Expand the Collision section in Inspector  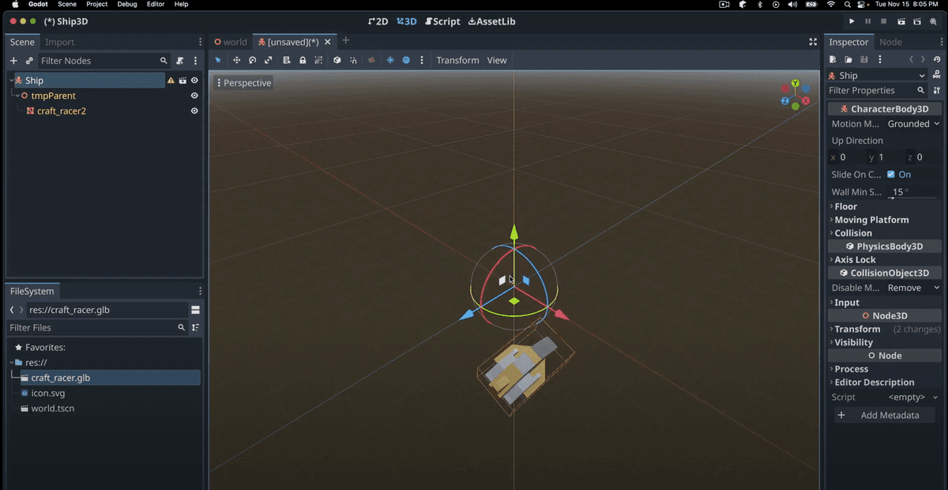point(852,233)
